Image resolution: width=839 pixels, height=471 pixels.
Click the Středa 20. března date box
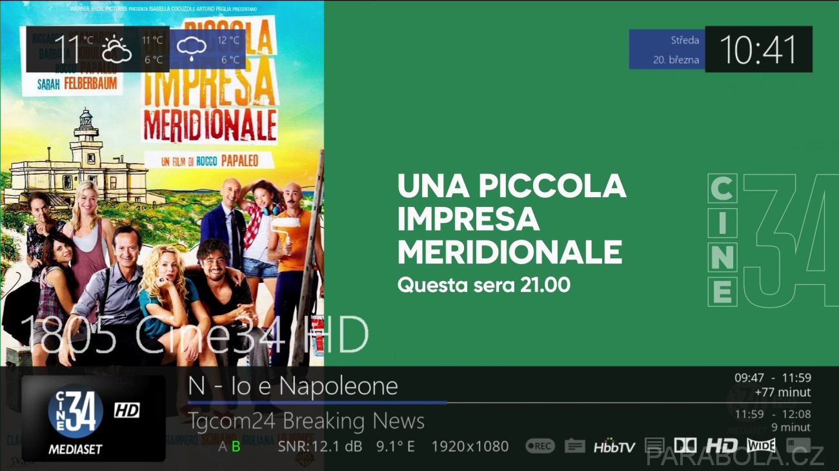(x=667, y=50)
